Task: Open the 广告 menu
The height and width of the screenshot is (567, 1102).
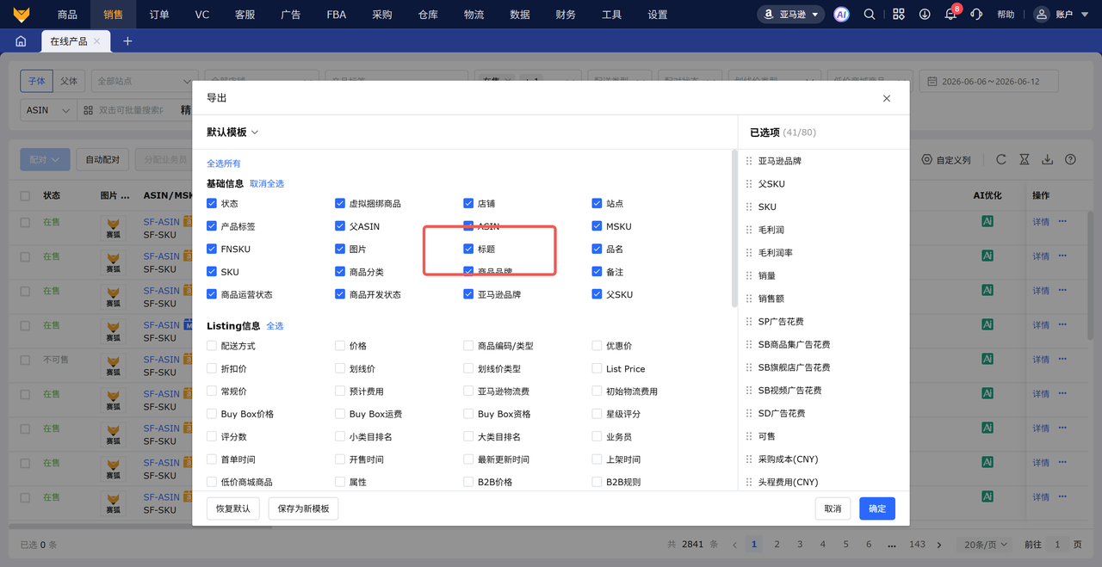Action: (291, 15)
